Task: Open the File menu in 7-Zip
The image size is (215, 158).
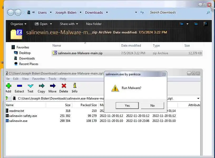Action: [x=8, y=79]
